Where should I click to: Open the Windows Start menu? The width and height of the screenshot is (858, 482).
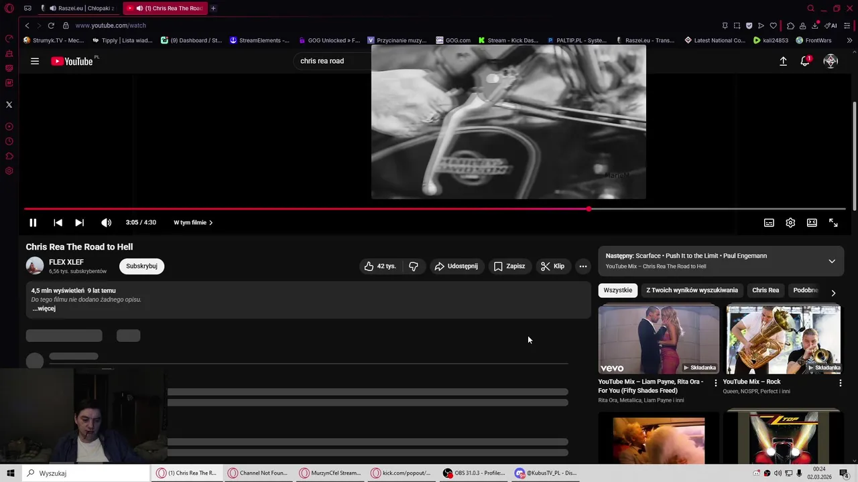tap(11, 473)
